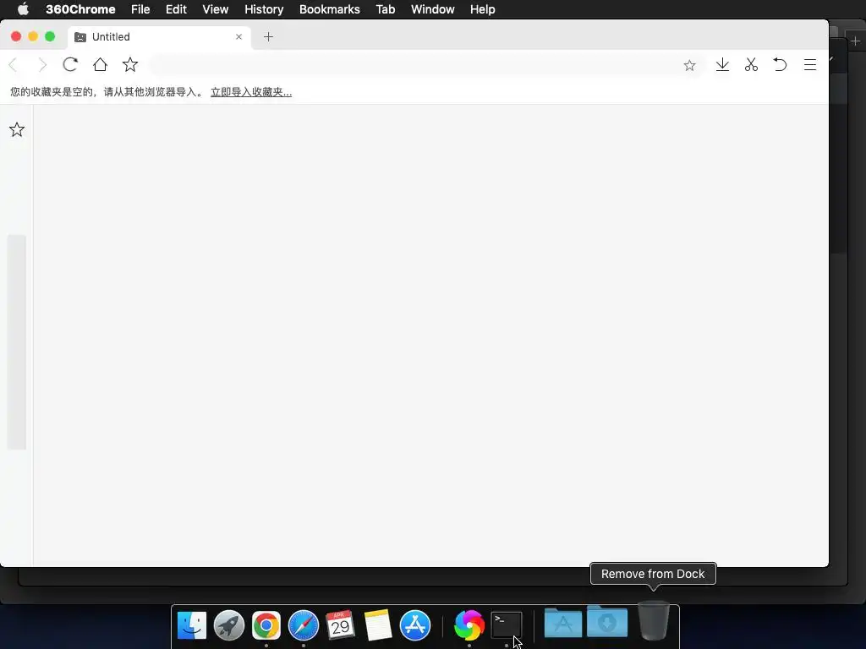Open Finder from the Dock
The width and height of the screenshot is (866, 649).
(192, 625)
